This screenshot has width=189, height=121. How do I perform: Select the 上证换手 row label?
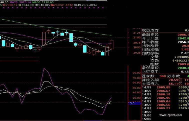coord(150,72)
